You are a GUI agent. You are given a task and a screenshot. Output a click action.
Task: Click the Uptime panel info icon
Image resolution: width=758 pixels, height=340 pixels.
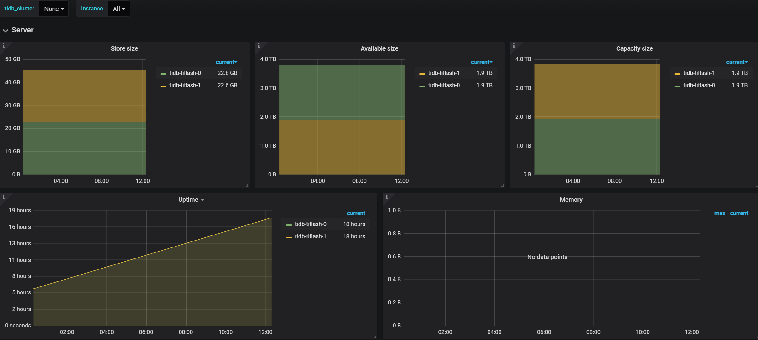point(3,197)
